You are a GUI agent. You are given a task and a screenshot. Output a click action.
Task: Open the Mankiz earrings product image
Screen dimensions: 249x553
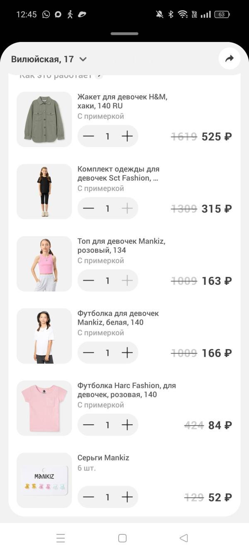point(44,480)
